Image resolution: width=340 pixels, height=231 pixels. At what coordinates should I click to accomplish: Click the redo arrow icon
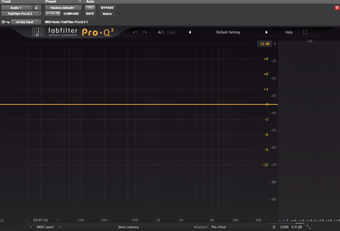[144, 32]
